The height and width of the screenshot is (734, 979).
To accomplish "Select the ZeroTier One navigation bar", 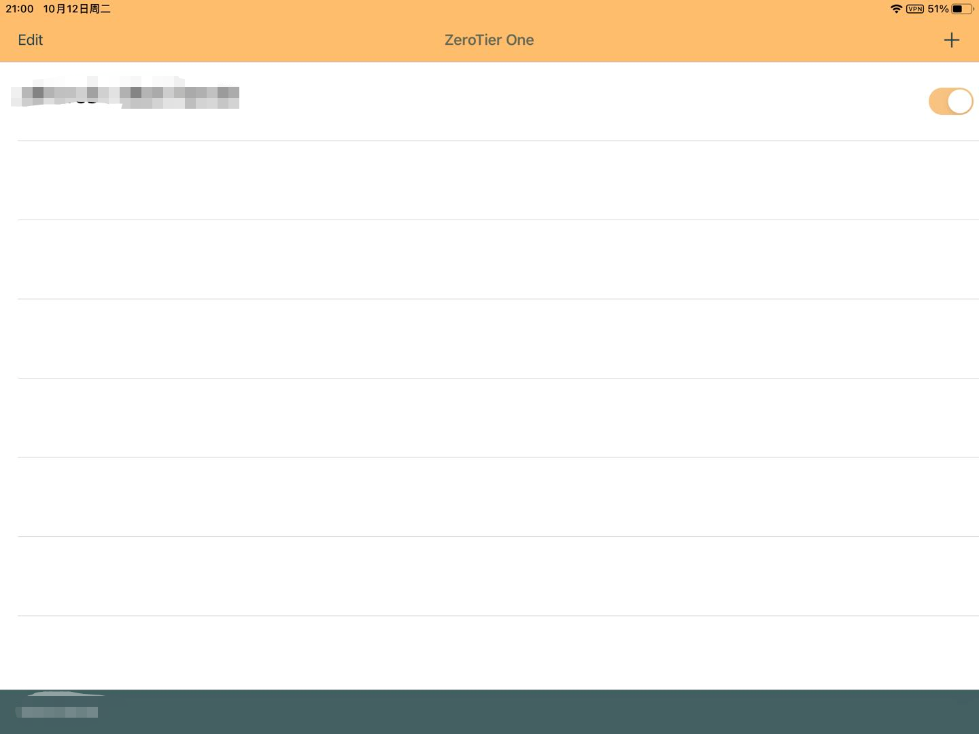I will pyautogui.click(x=489, y=39).
